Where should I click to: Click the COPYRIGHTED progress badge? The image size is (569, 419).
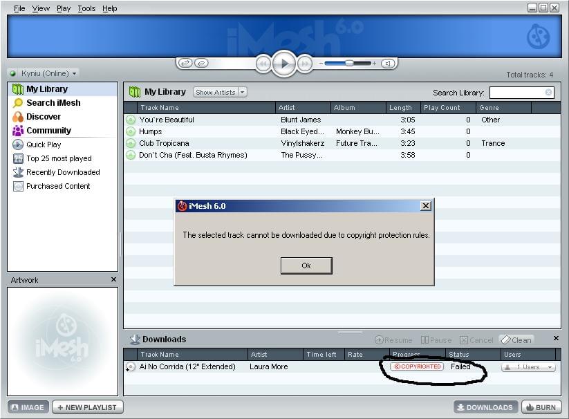[x=417, y=366]
